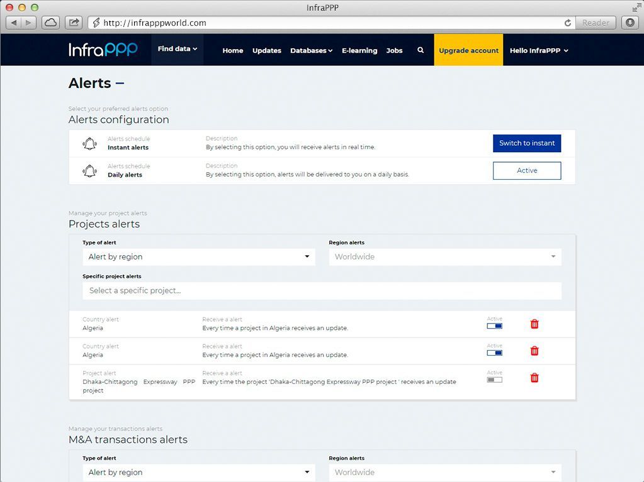Click the bell icon beside Daily alerts
644x482 pixels.
[90, 171]
